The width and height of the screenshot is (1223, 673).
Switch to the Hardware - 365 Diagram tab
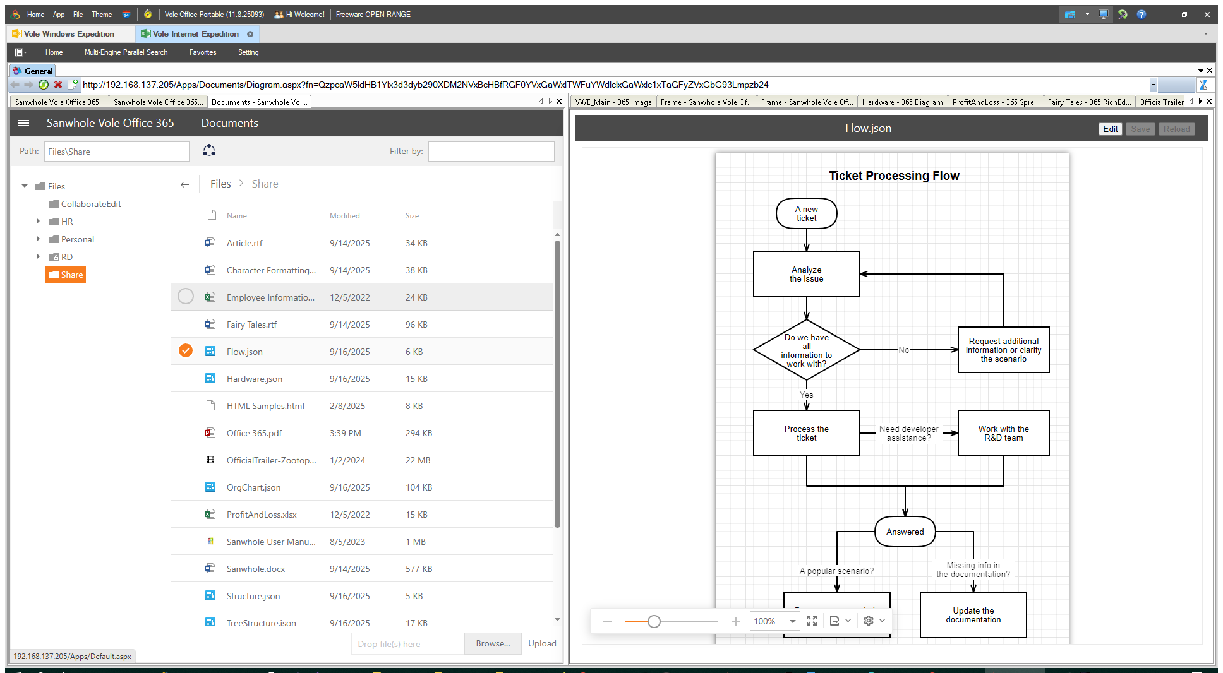[902, 102]
